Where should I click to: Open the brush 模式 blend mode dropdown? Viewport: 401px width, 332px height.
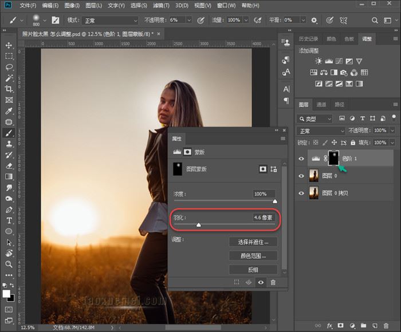point(108,20)
